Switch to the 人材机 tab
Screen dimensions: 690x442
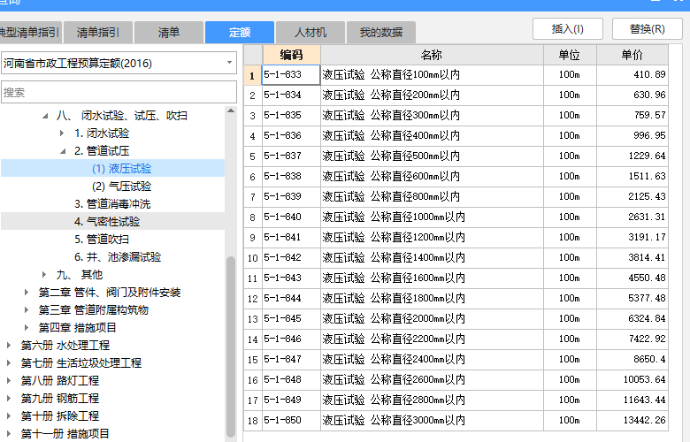click(x=310, y=33)
